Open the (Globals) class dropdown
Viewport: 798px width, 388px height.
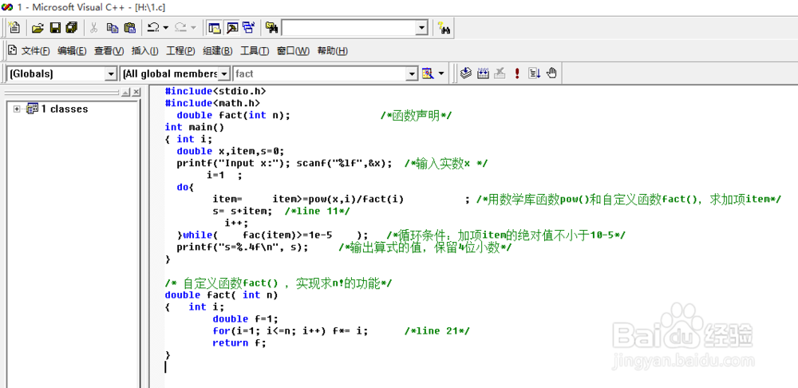pyautogui.click(x=111, y=74)
